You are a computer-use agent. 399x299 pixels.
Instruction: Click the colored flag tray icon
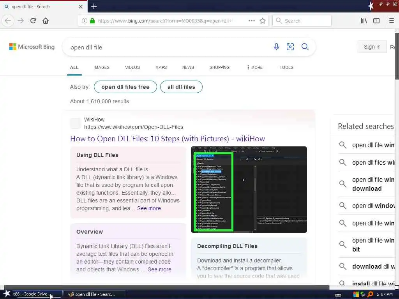click(x=356, y=294)
